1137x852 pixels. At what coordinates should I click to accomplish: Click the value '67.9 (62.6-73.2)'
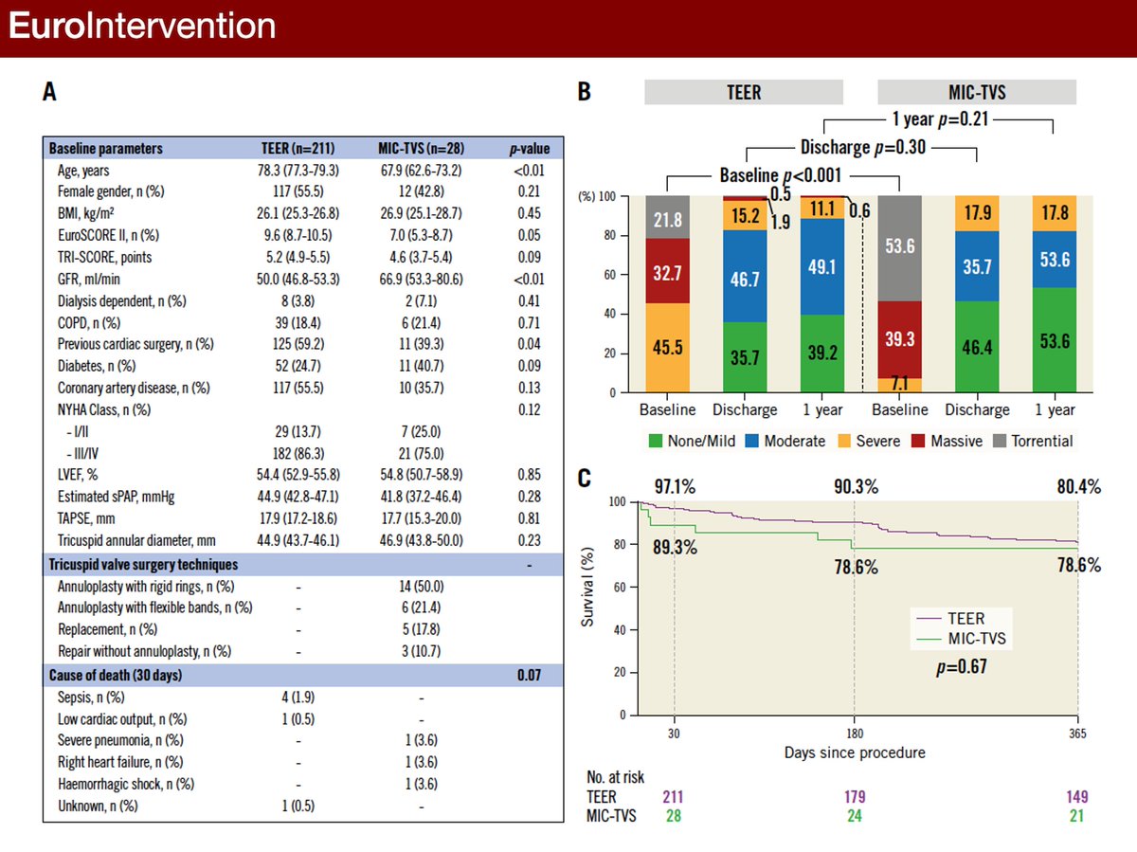(x=420, y=171)
